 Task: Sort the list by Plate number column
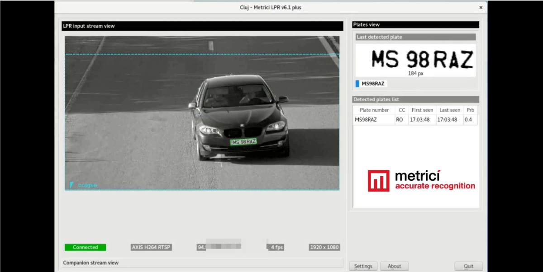374,110
